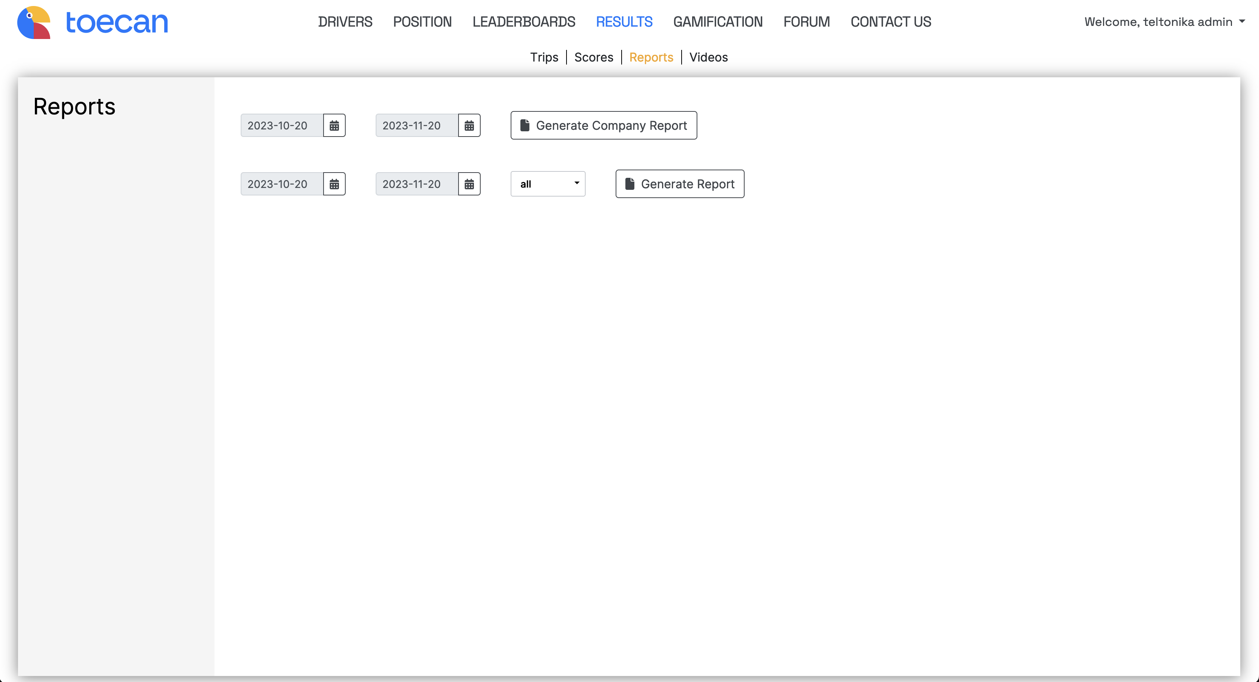Open calendar for driver report start date
The height and width of the screenshot is (682, 1259).
(334, 184)
